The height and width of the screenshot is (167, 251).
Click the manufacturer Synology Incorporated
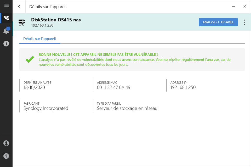click(46, 108)
